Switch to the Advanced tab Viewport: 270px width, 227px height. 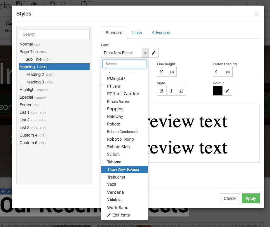coord(161,33)
